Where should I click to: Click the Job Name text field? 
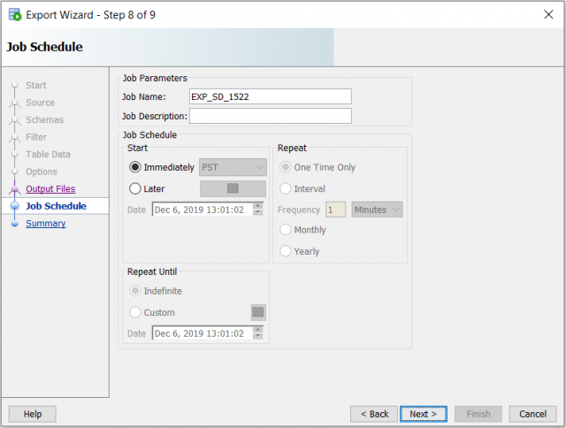coord(270,96)
